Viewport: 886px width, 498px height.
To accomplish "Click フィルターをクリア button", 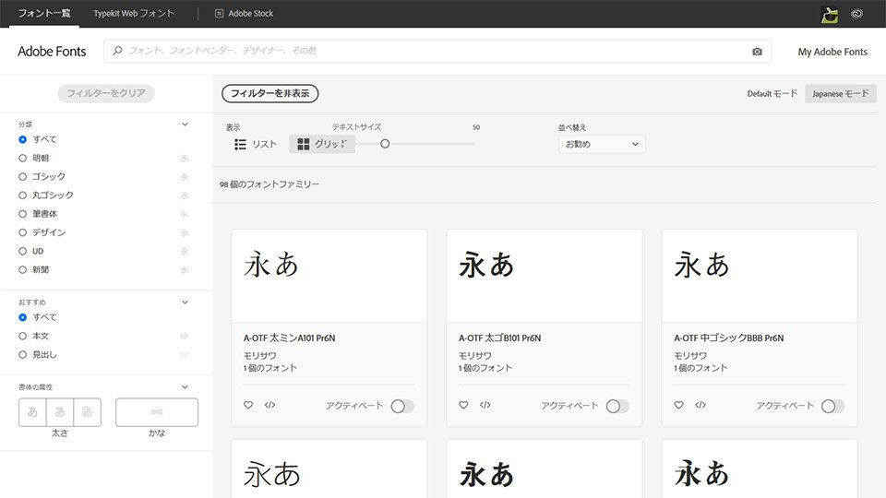I will click(106, 93).
